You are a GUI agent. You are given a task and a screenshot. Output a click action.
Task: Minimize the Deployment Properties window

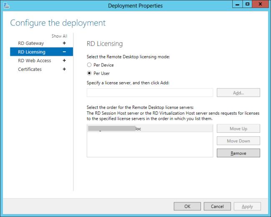[x=236, y=5]
